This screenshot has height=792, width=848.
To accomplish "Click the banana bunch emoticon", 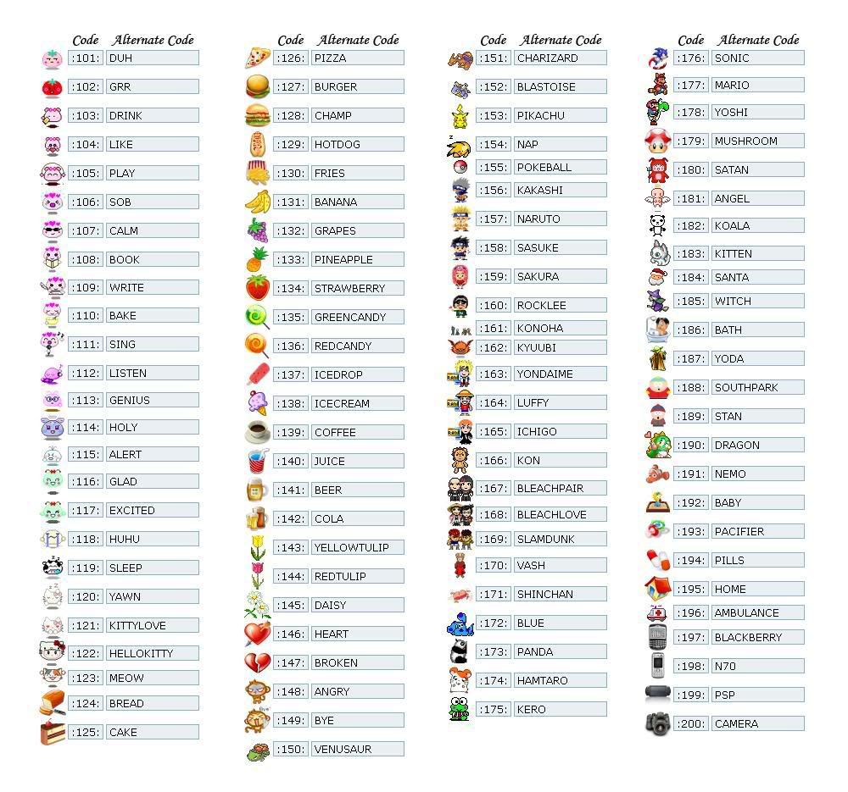I will click(257, 202).
